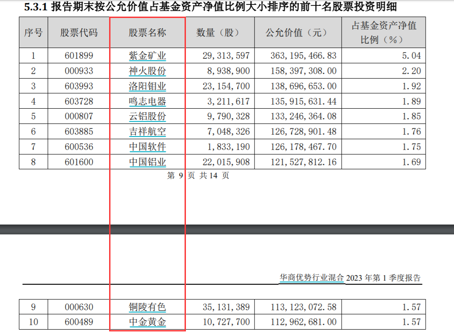Open the 中国软件 stock link
The width and height of the screenshot is (454, 335).
pyautogui.click(x=147, y=147)
